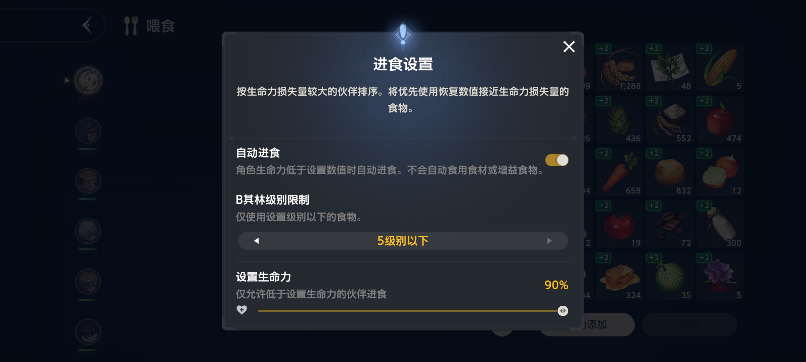Image resolution: width=806 pixels, height=362 pixels.
Task: Select the tomato food item
Action: 619,224
